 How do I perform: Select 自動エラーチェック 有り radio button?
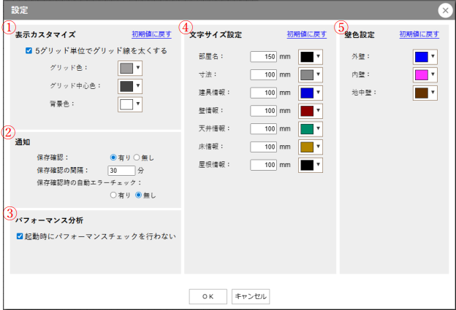[x=113, y=195]
